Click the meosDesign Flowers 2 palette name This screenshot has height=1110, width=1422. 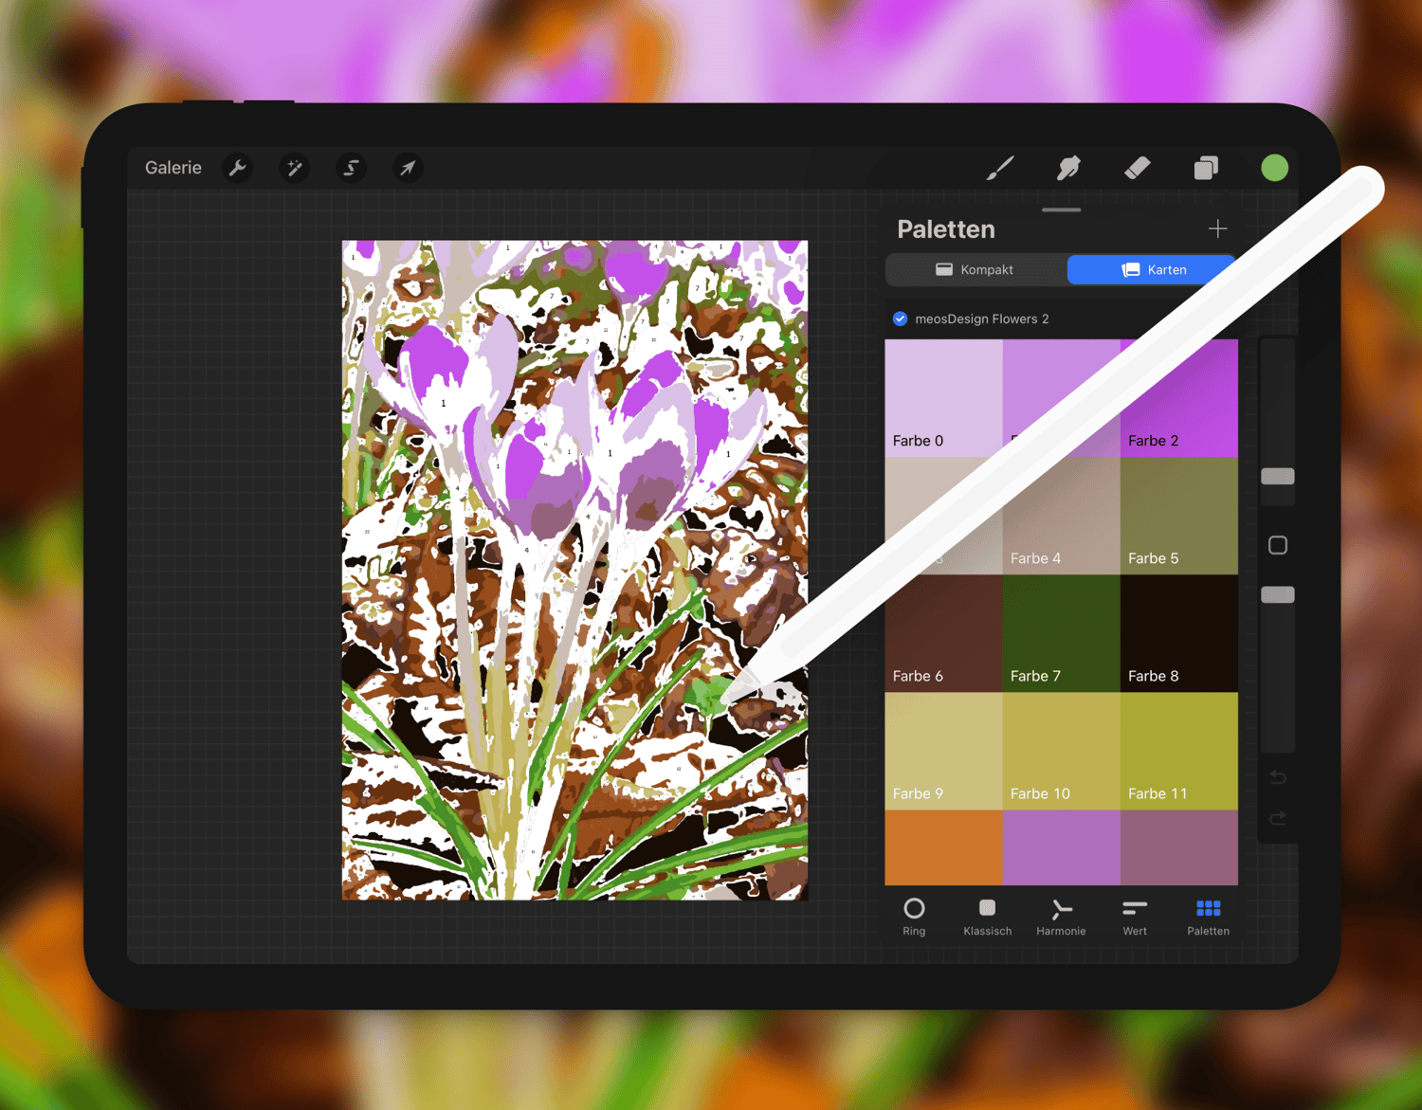pos(982,318)
